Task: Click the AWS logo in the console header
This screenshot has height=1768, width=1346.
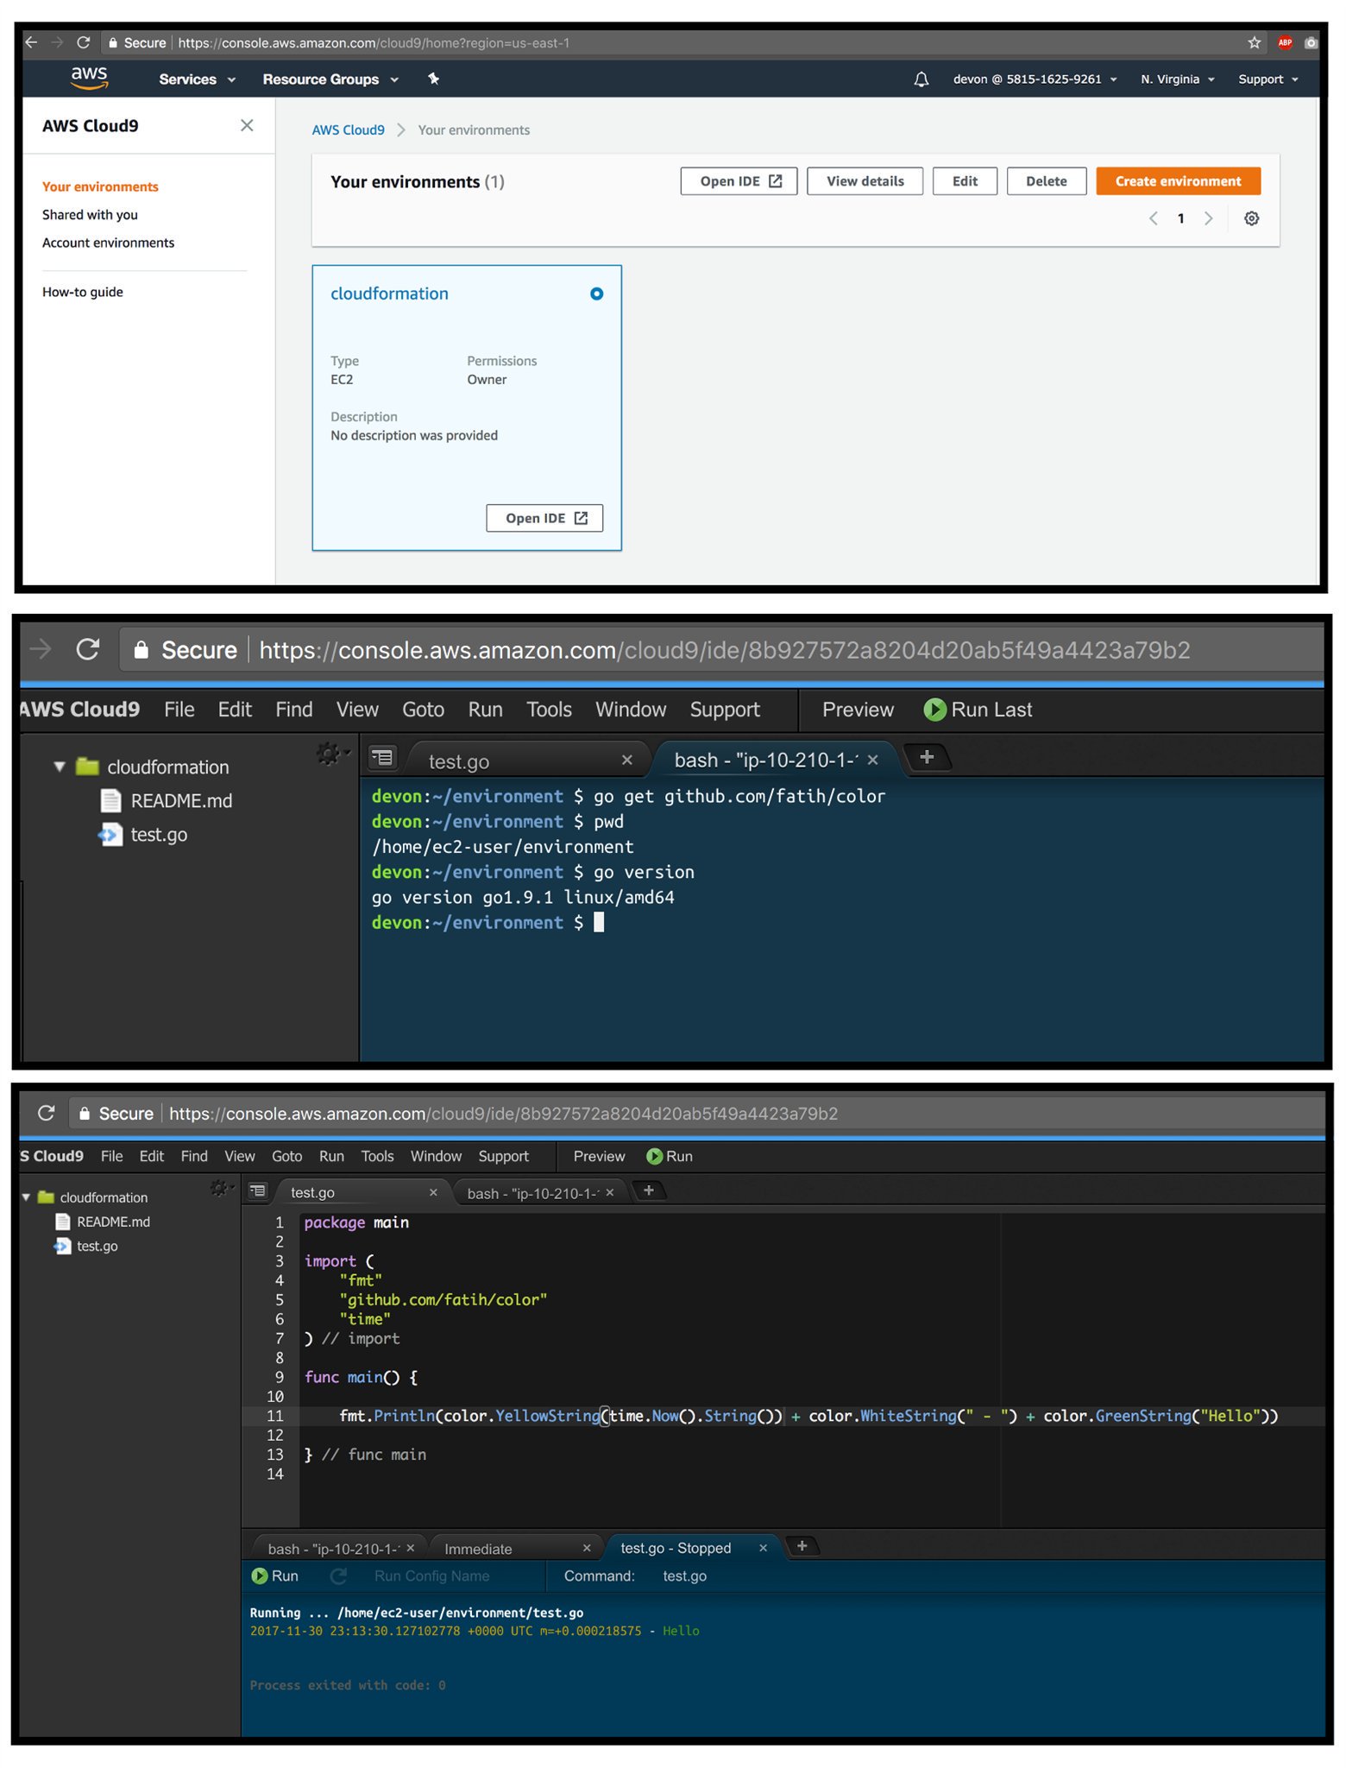Action: click(x=89, y=78)
